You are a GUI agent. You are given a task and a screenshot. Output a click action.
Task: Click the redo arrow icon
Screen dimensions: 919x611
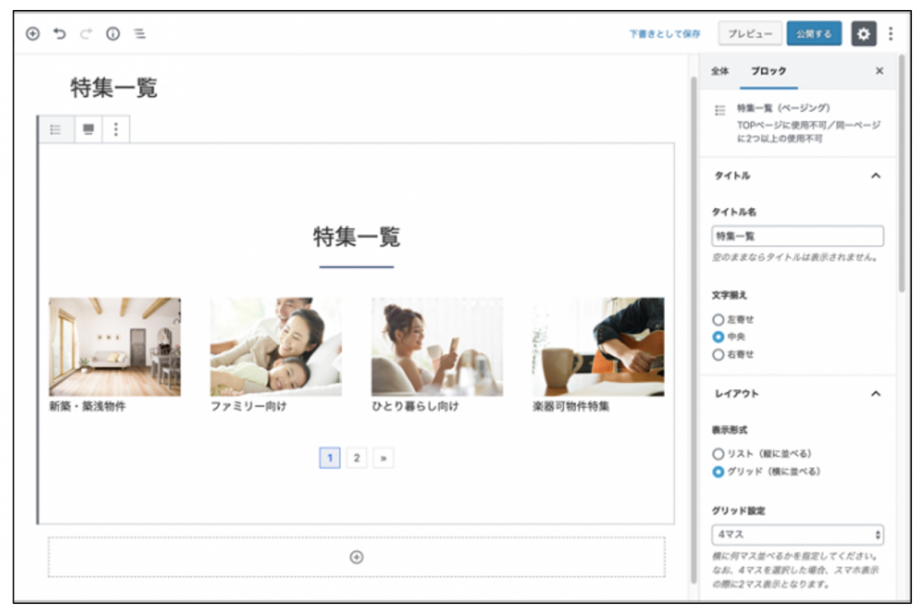pyautogui.click(x=86, y=34)
